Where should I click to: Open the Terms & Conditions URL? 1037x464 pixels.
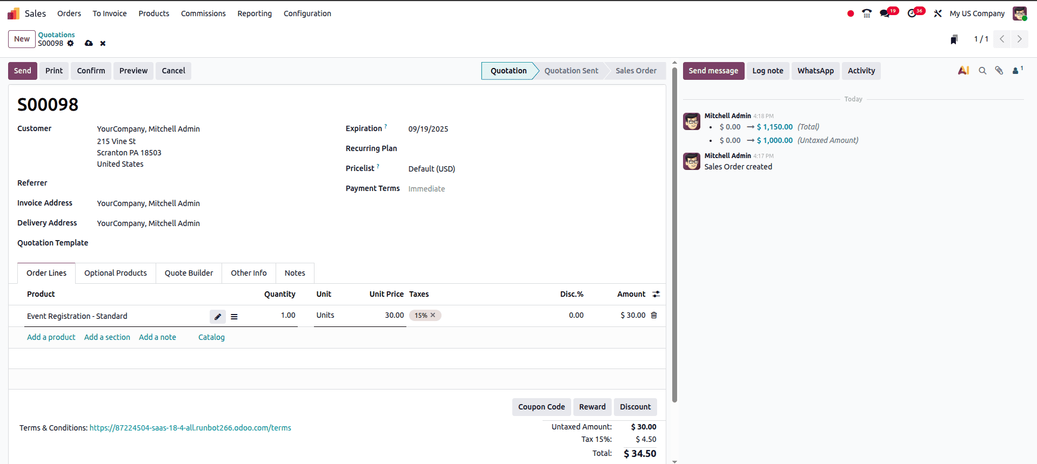[x=190, y=428]
